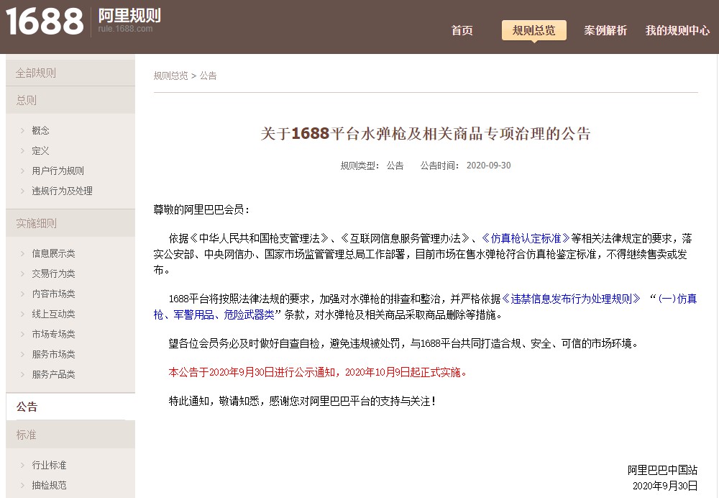
Task: Open 案例解析 in the top navigation
Action: pyautogui.click(x=605, y=31)
